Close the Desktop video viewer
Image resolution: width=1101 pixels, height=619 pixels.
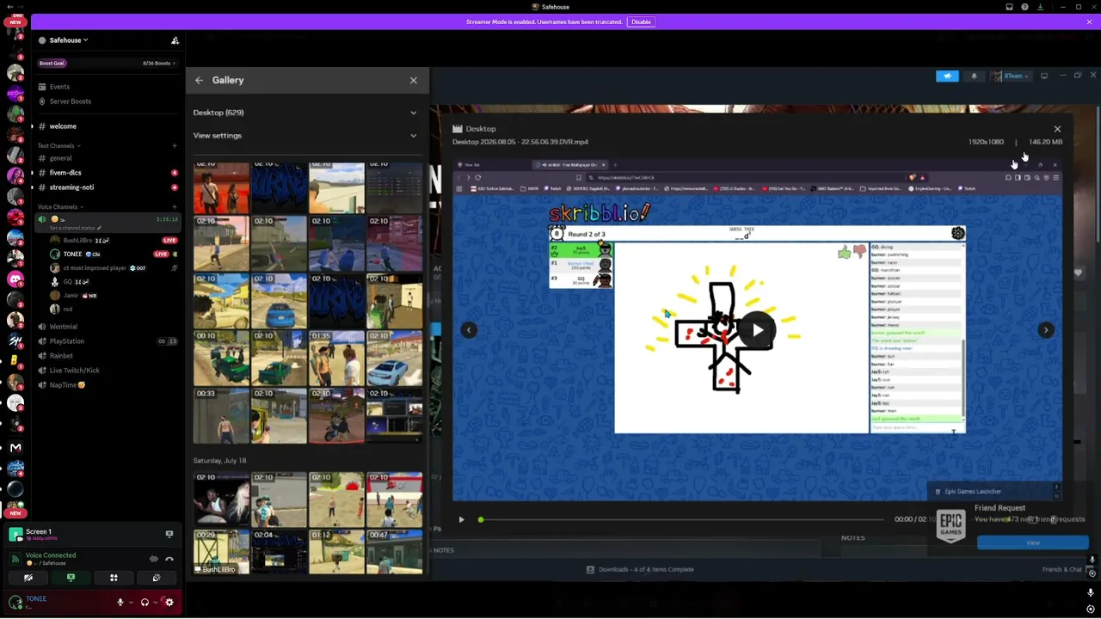click(1057, 129)
